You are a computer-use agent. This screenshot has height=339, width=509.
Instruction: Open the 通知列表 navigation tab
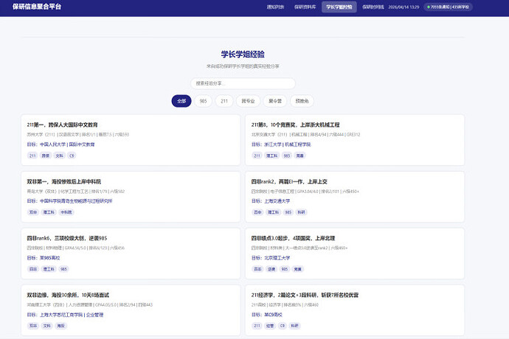click(x=274, y=7)
